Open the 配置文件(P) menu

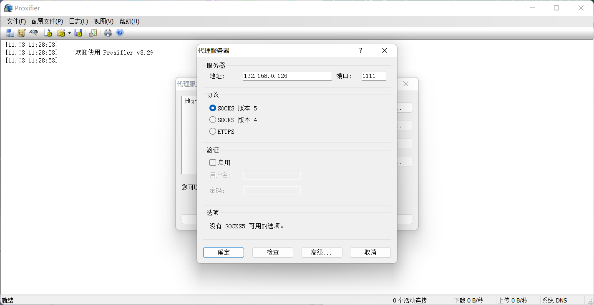(47, 21)
